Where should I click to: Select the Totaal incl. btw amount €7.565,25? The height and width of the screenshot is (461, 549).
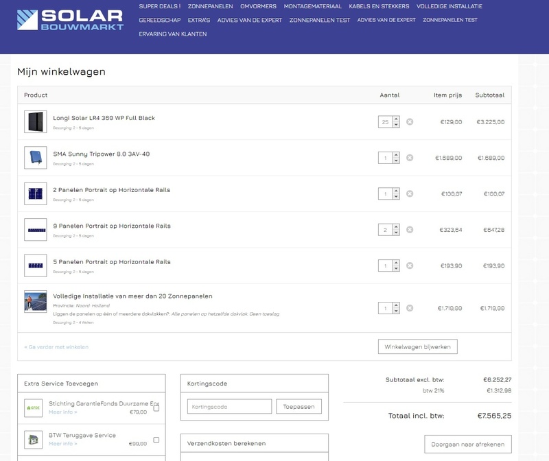point(494,416)
